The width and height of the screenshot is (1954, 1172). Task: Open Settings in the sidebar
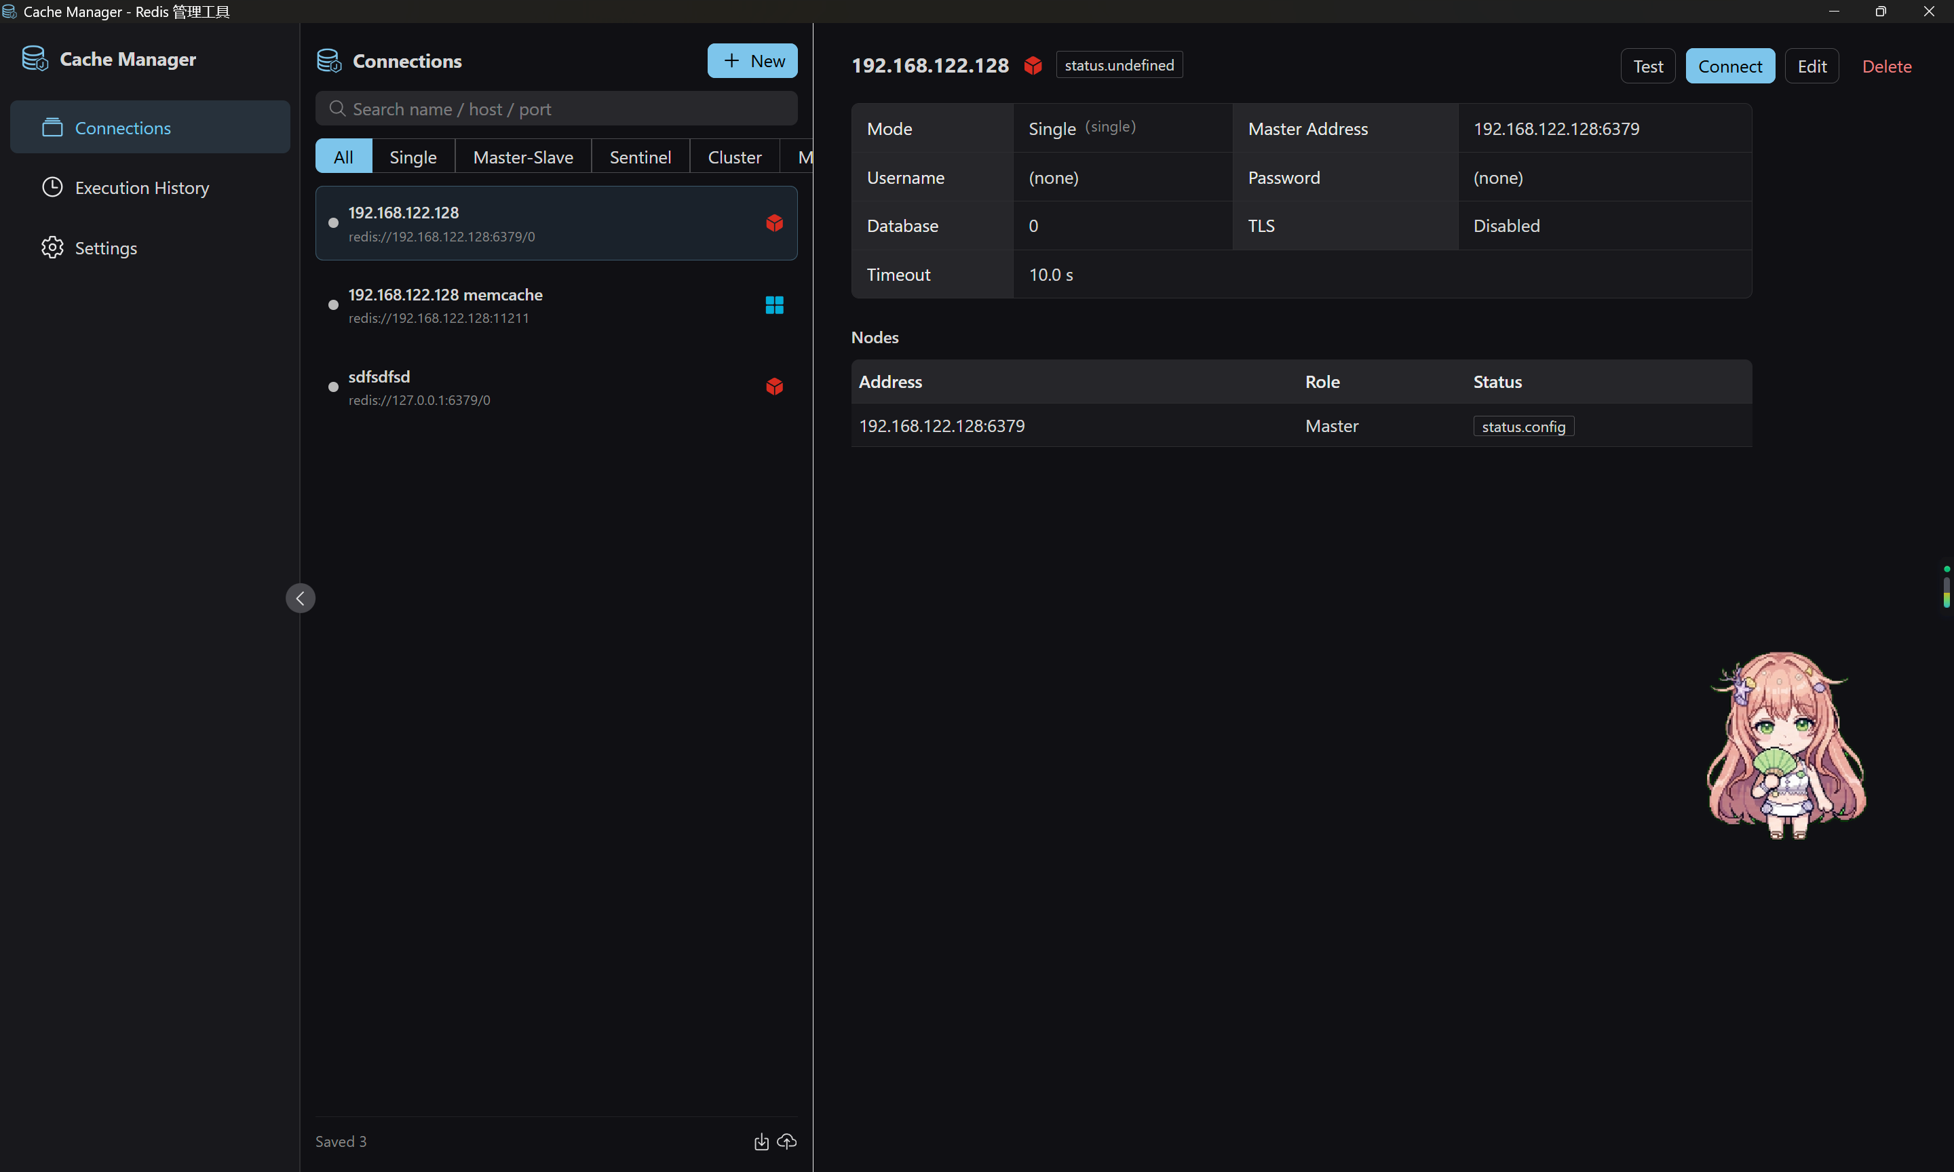[x=150, y=248]
